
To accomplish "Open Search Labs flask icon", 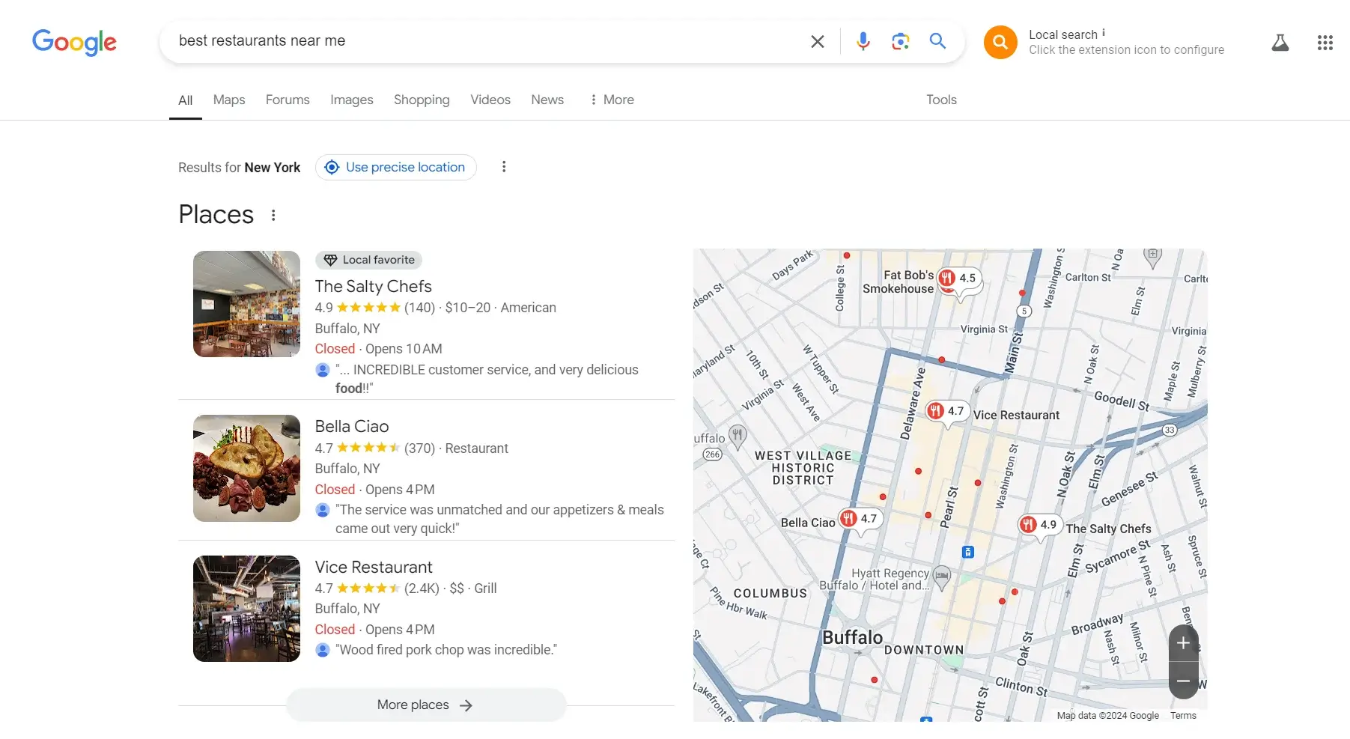I will 1280,43.
